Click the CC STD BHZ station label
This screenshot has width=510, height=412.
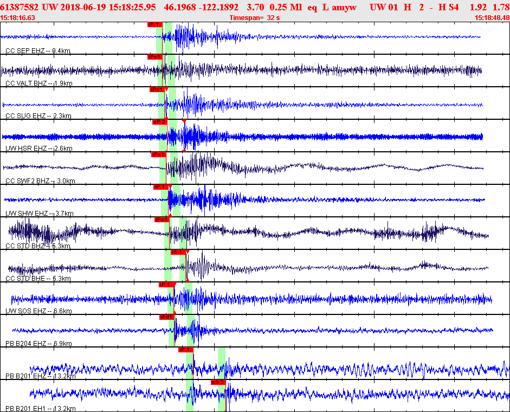tap(38, 246)
